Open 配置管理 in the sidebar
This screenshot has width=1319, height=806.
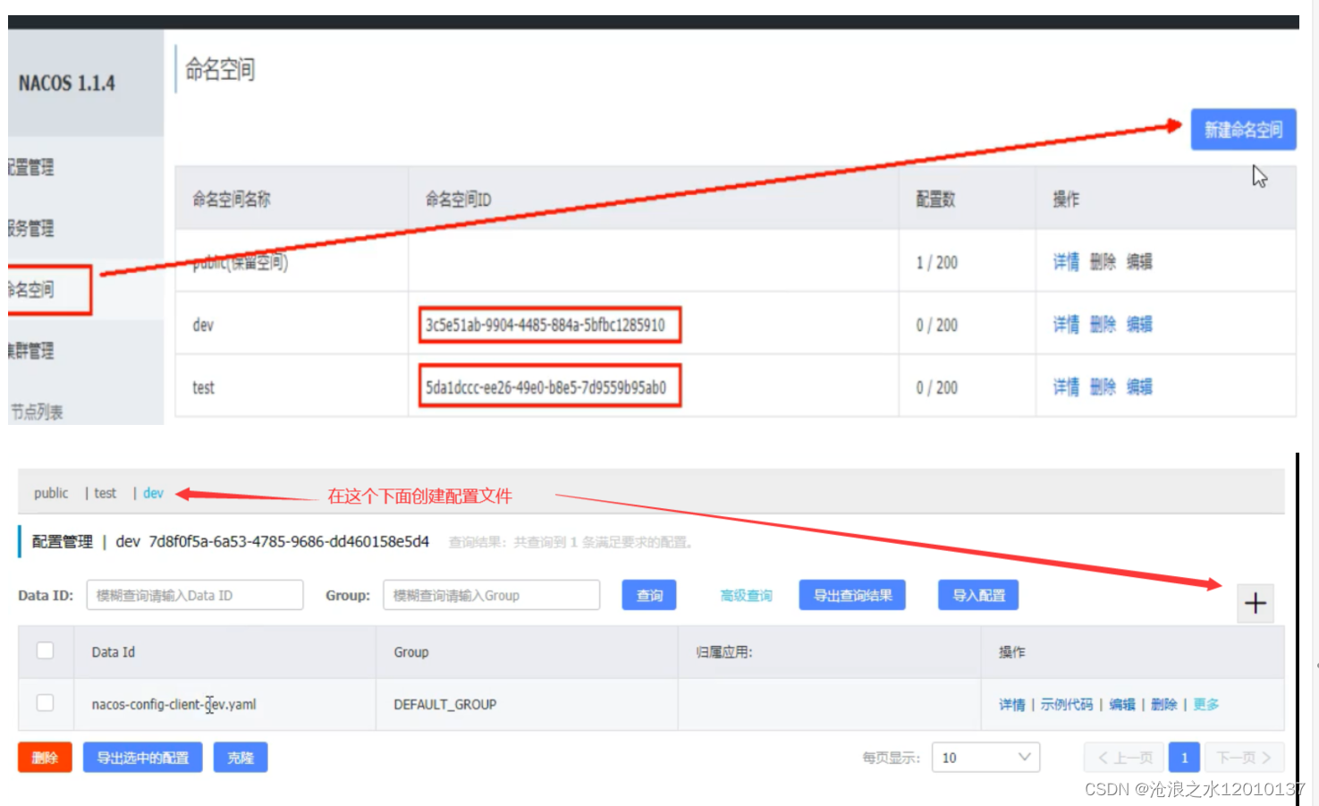[x=31, y=167]
